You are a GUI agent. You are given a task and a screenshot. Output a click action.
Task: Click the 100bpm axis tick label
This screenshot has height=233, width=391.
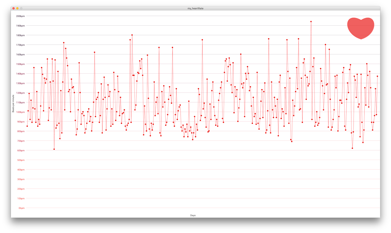[x=20, y=112]
